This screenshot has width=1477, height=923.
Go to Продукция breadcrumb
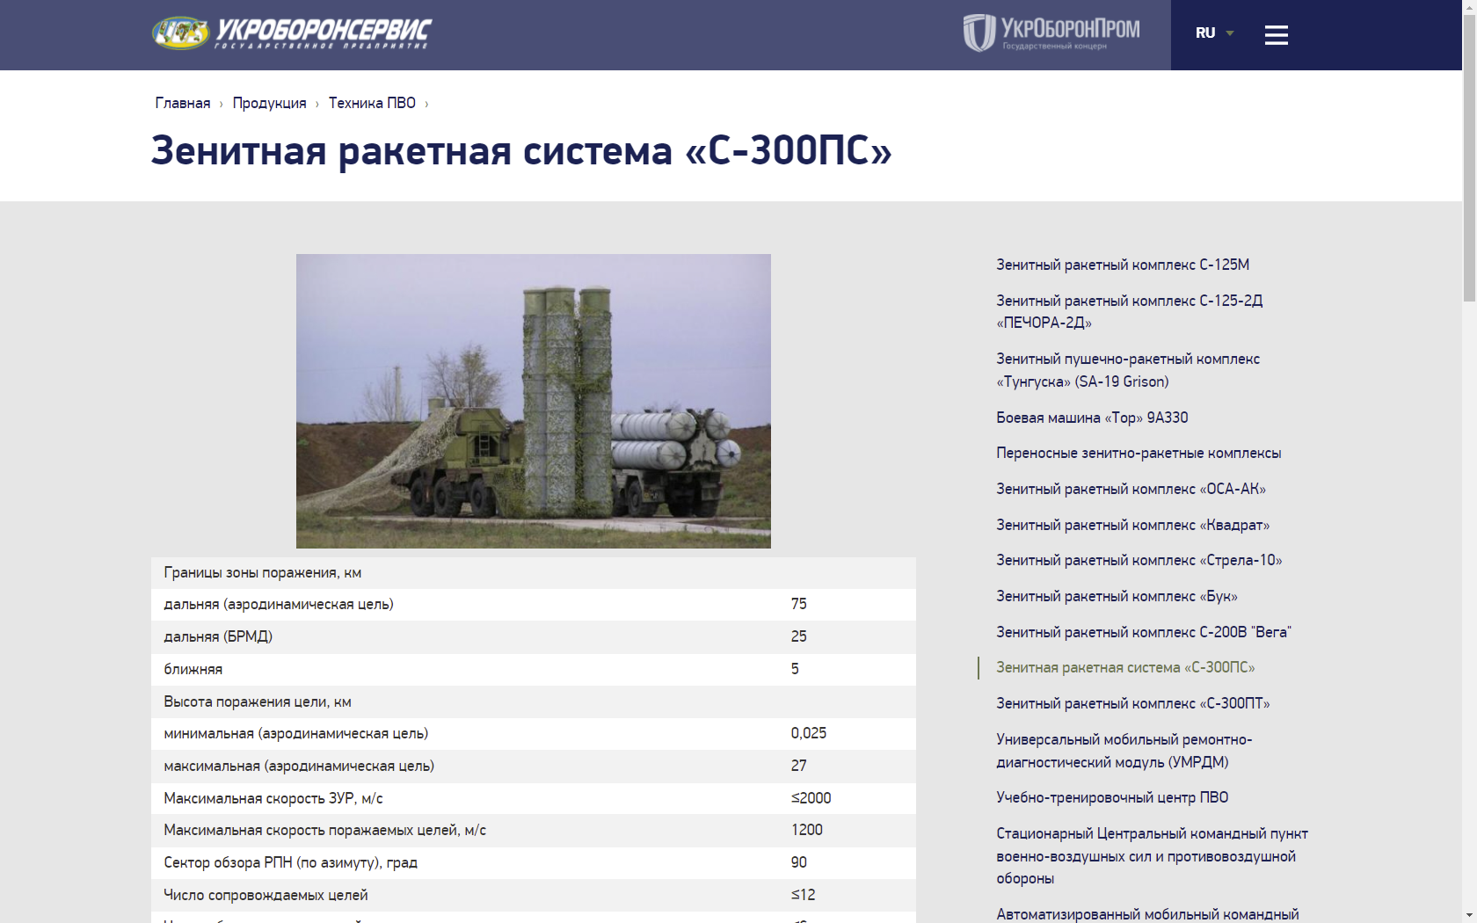point(269,103)
